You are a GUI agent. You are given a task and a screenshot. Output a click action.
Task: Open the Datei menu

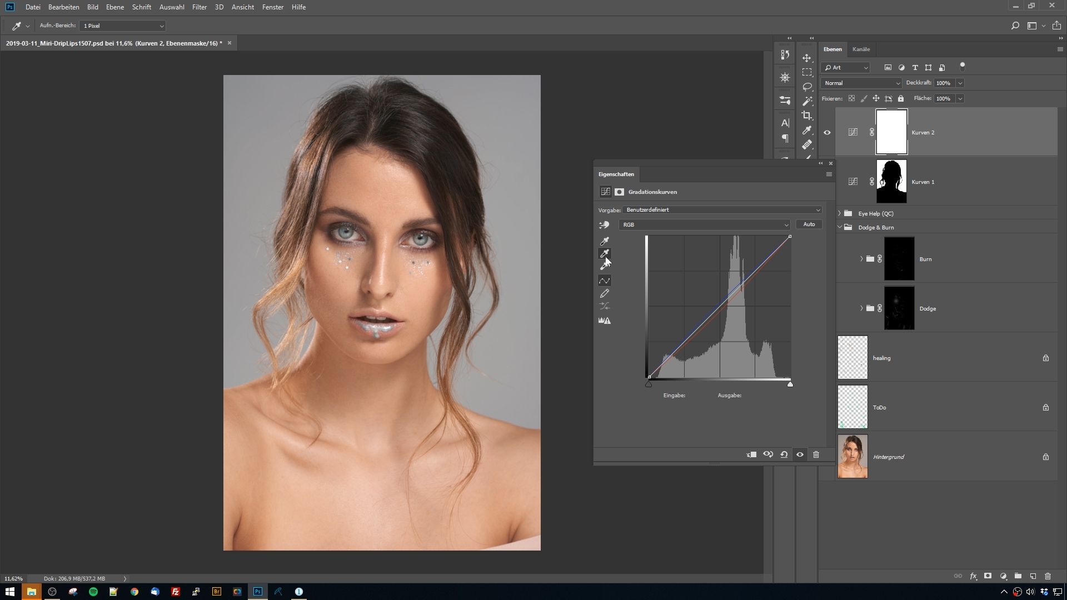[33, 7]
